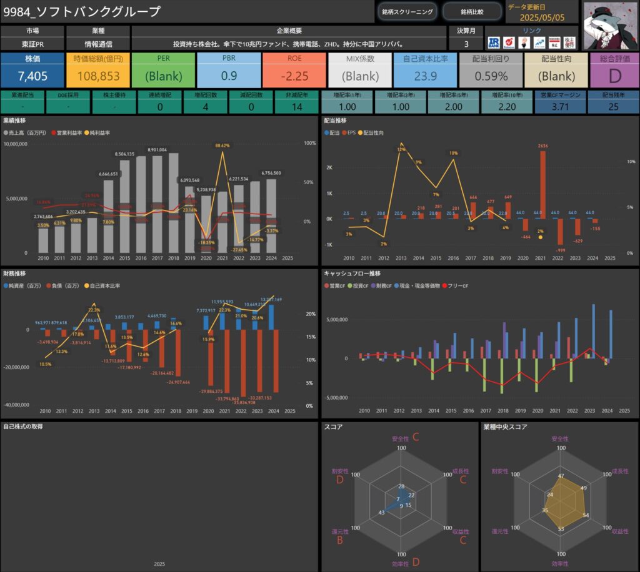Open the red-stripe 株式 link icon
The height and width of the screenshot is (572, 640).
(554, 42)
